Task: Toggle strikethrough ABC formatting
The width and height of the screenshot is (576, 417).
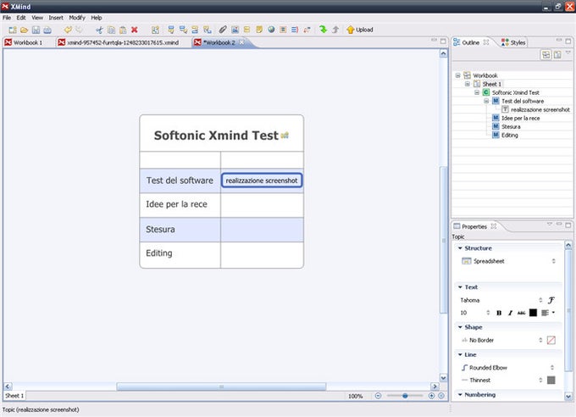Action: pyautogui.click(x=521, y=313)
